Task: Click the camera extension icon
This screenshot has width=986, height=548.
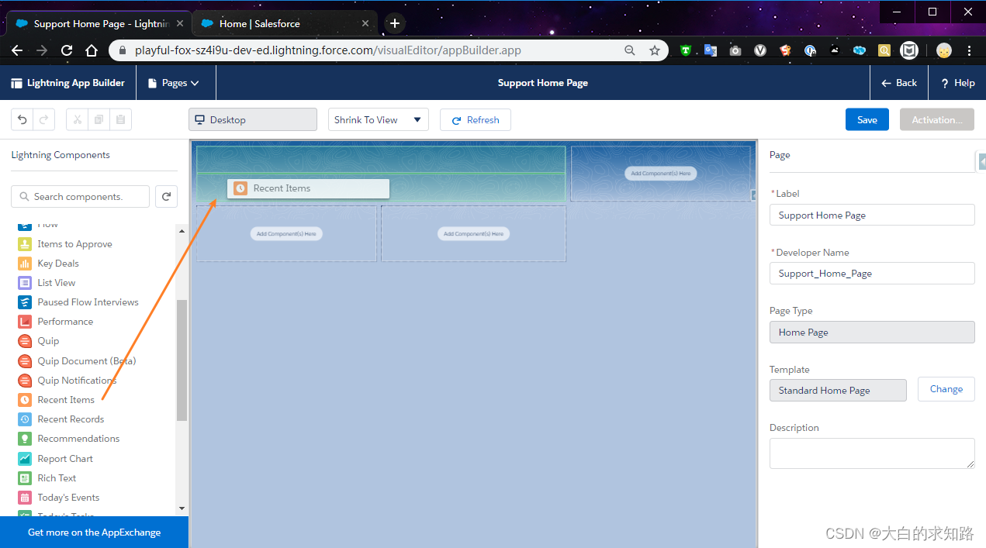Action: [735, 50]
